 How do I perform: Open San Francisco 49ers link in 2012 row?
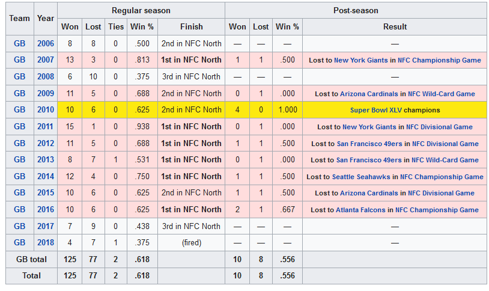click(369, 144)
